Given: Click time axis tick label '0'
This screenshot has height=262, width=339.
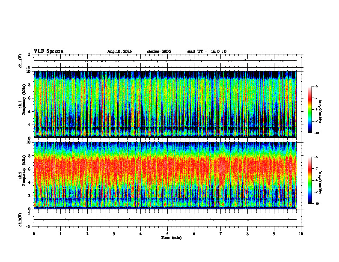Looking at the screenshot, I should click(x=34, y=234).
